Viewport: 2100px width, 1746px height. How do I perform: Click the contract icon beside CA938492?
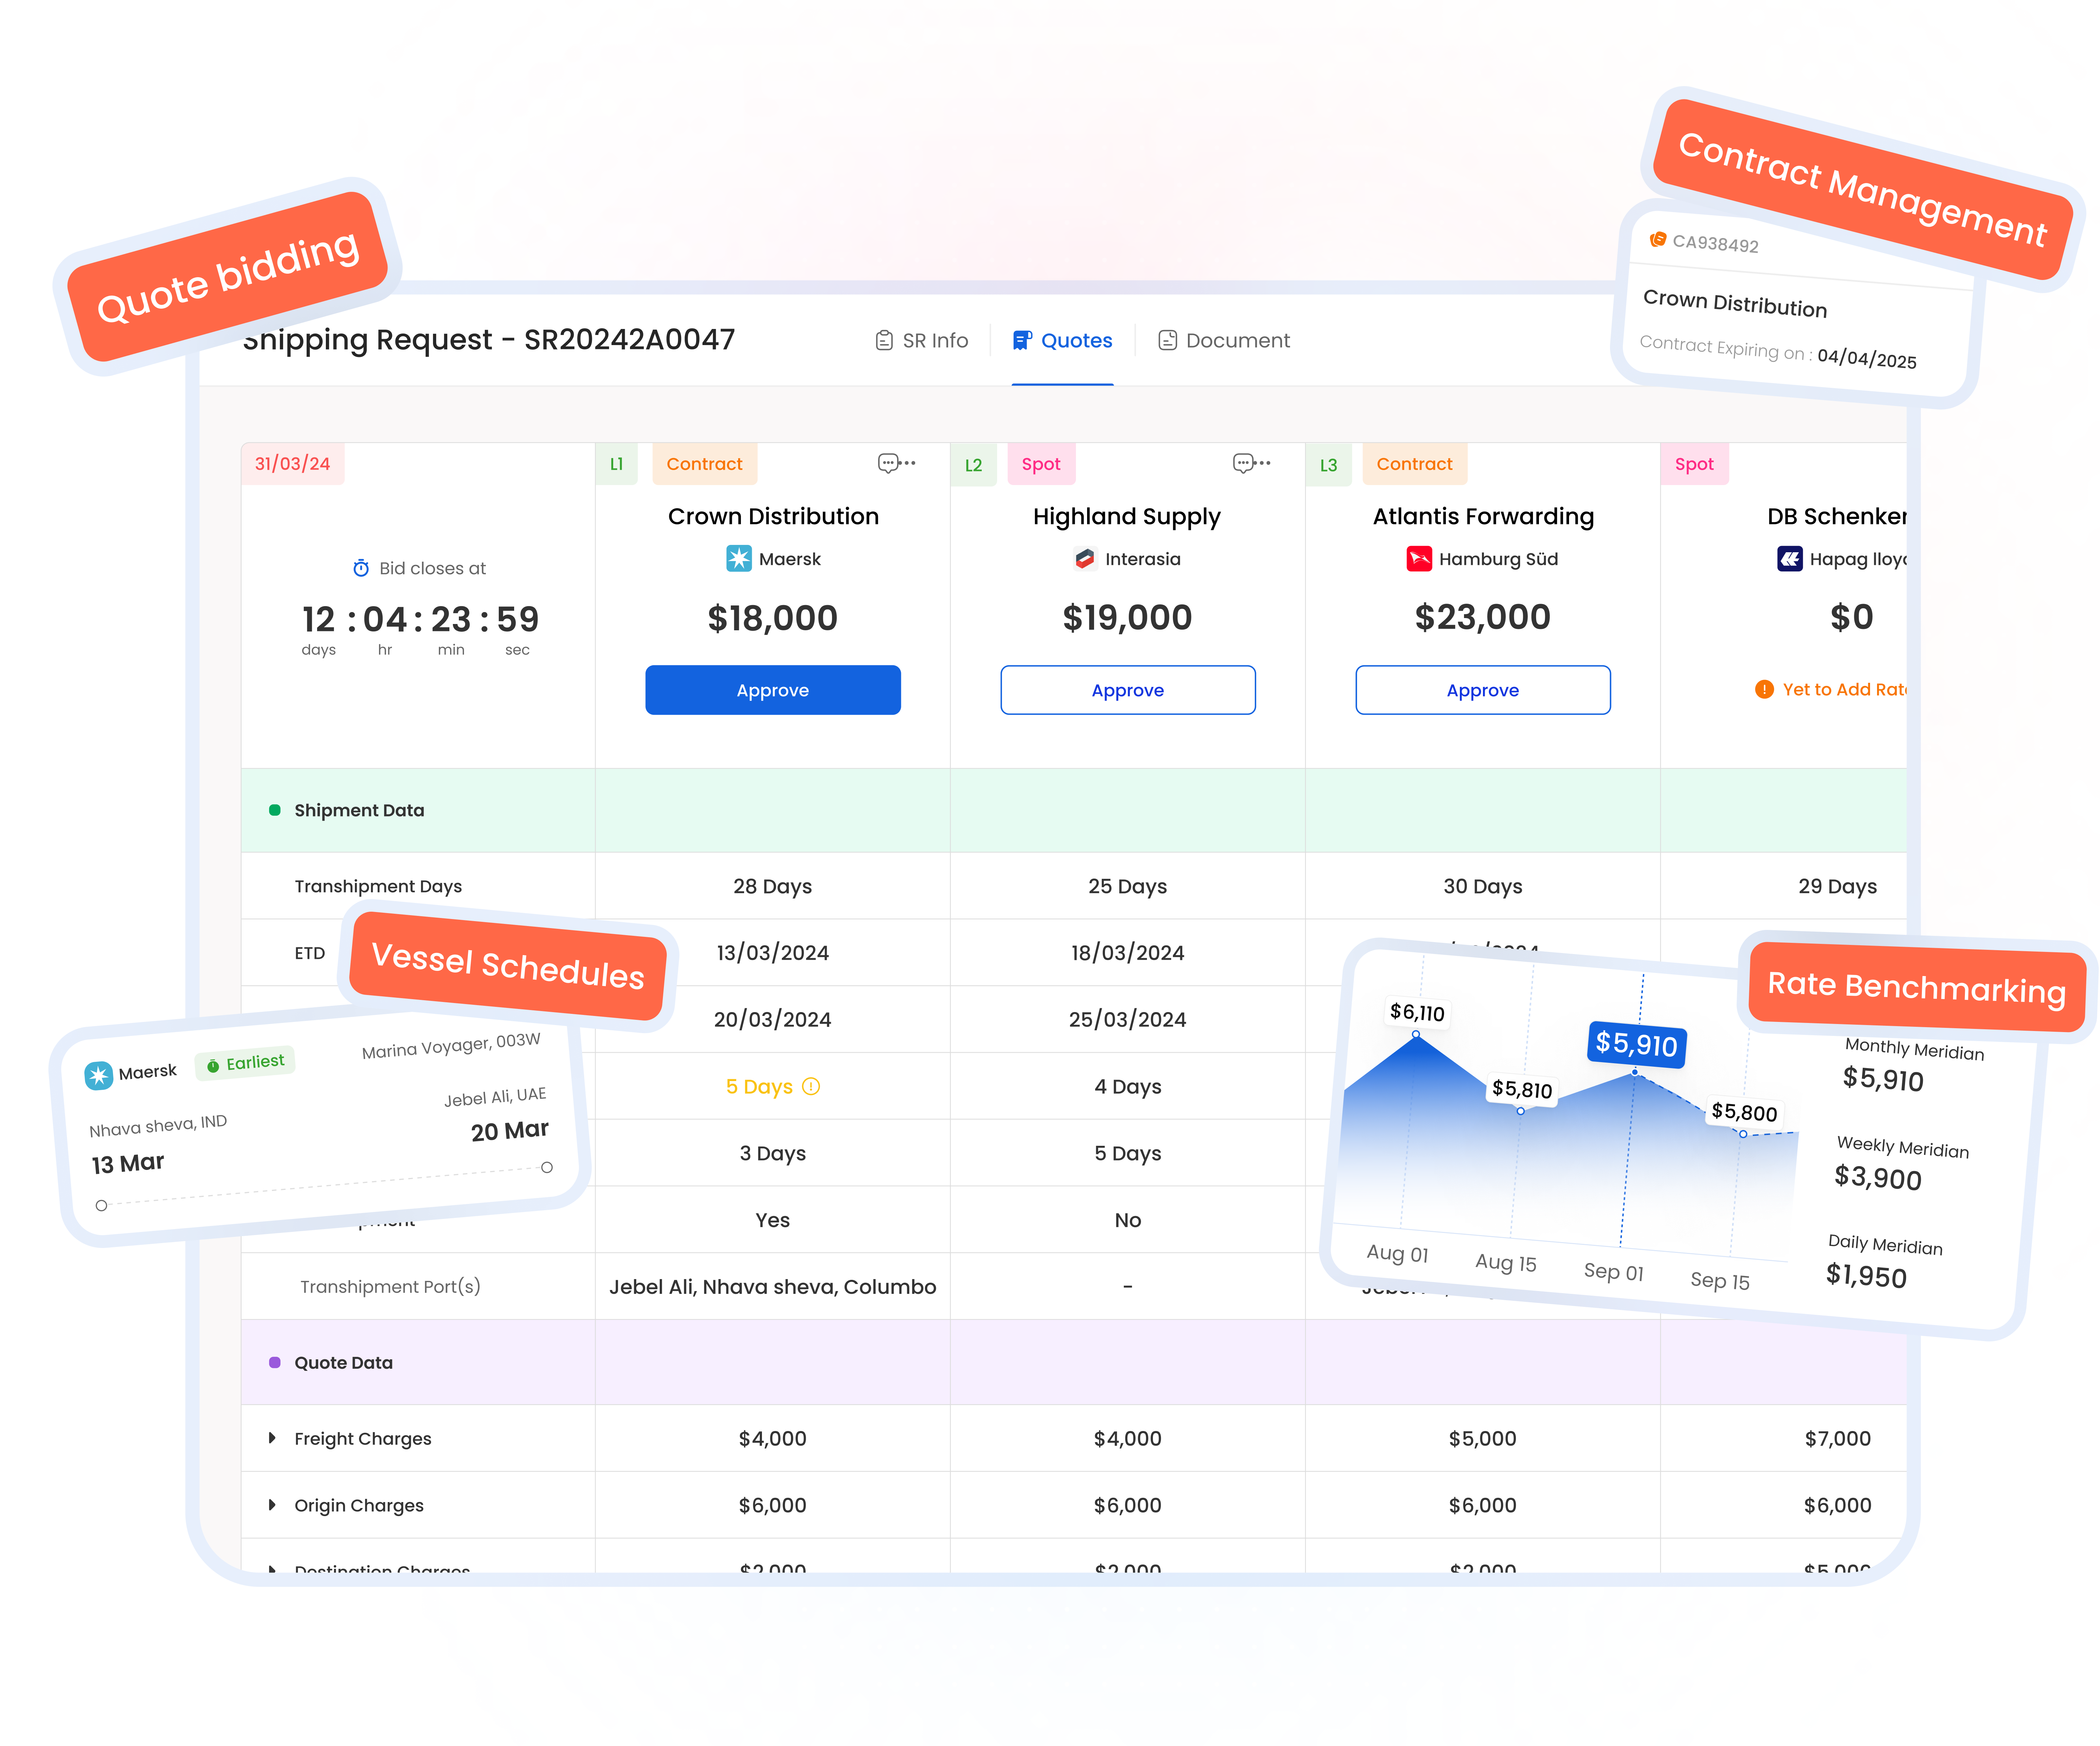[x=1658, y=239]
